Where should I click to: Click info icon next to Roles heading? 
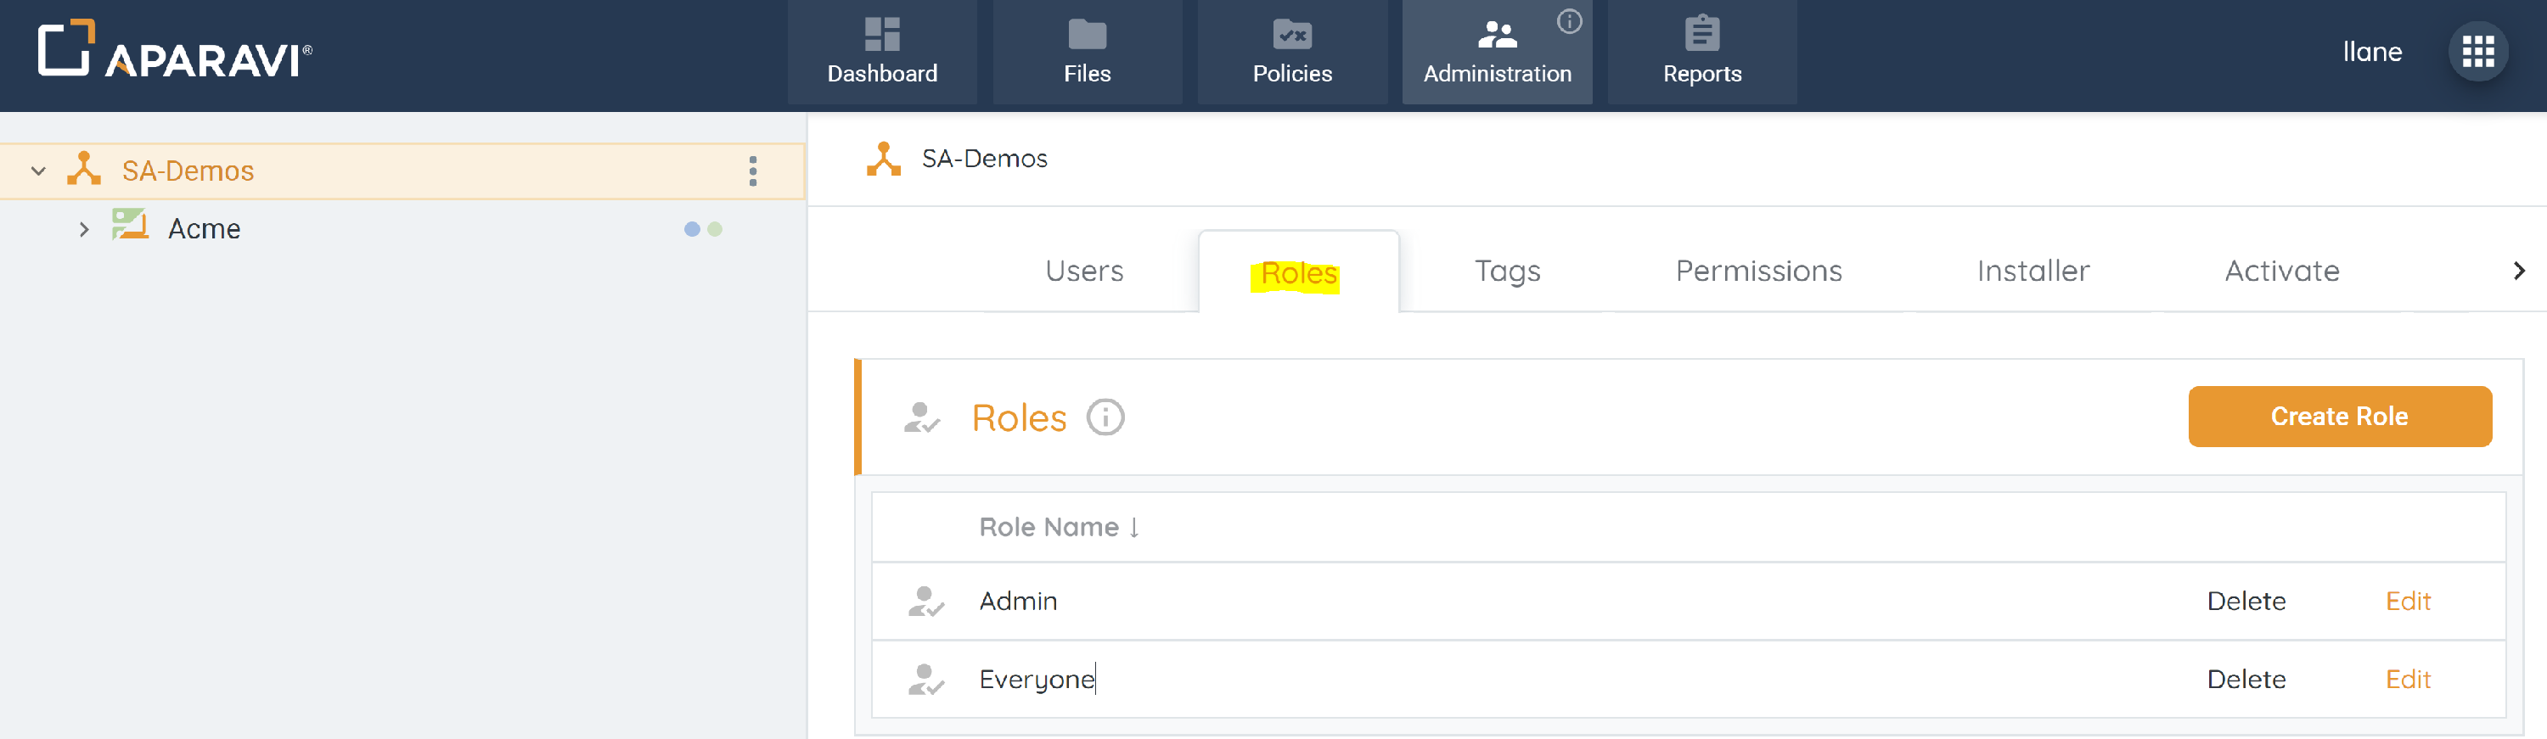(1105, 418)
